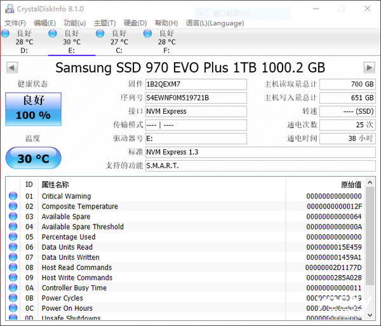This screenshot has width=381, height=326.
Task: Click status orb for Power Cycles row
Action: [13, 298]
